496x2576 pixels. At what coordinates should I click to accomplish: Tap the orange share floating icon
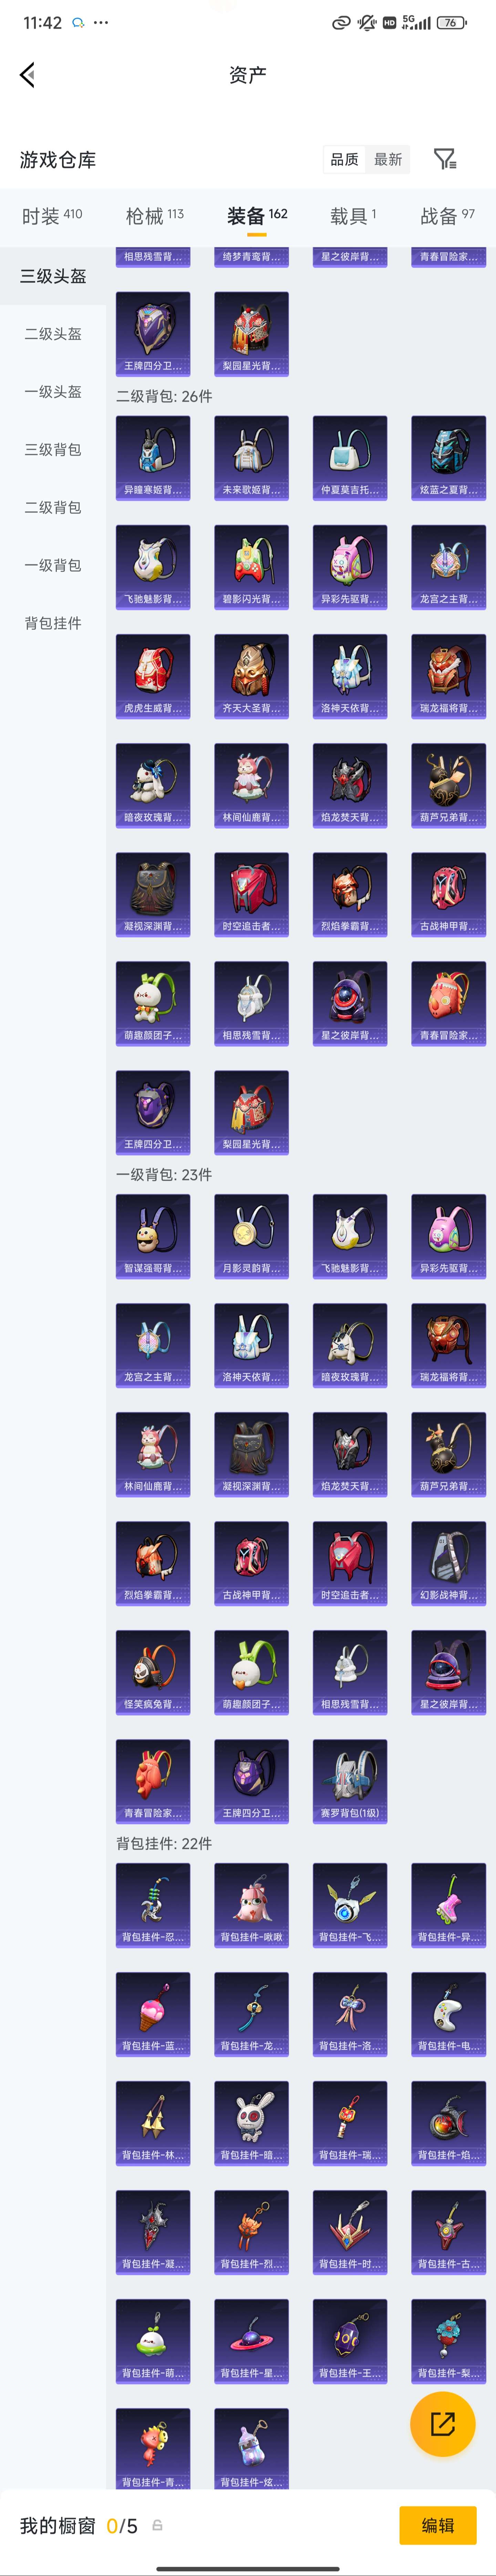tap(443, 2424)
